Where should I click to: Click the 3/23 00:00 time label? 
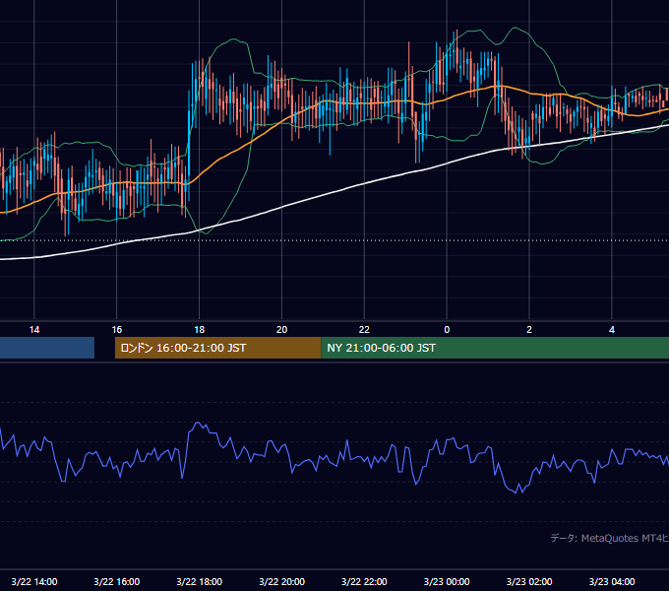tap(447, 581)
